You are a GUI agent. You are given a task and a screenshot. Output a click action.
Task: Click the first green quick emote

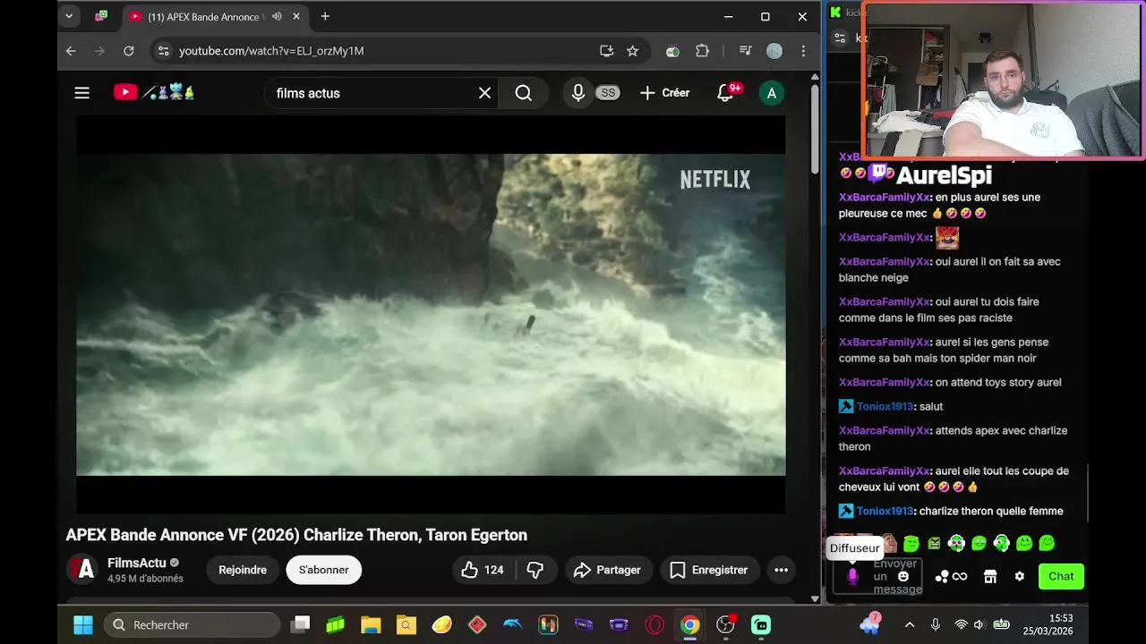[x=911, y=543]
